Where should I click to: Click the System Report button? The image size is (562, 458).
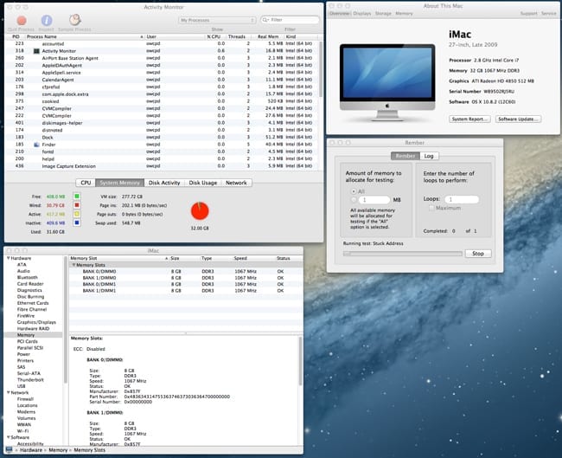[x=470, y=119]
